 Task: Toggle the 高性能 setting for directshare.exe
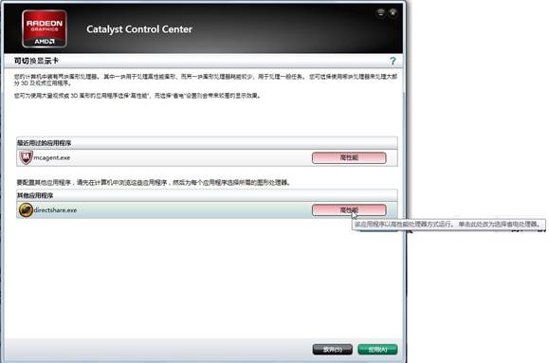[x=349, y=210]
